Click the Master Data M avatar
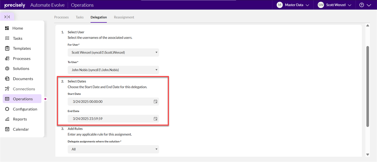Screen dimensions: 377x162 pos(280,5)
